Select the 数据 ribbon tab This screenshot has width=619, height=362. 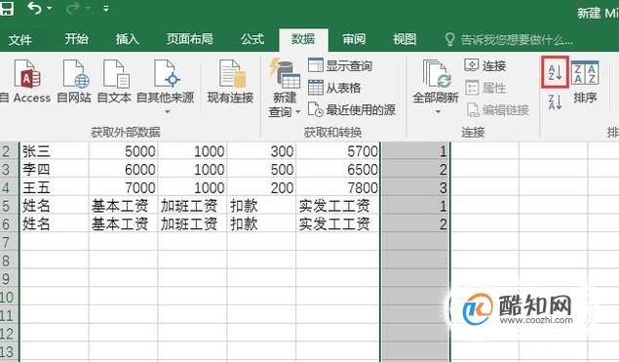[x=303, y=39]
